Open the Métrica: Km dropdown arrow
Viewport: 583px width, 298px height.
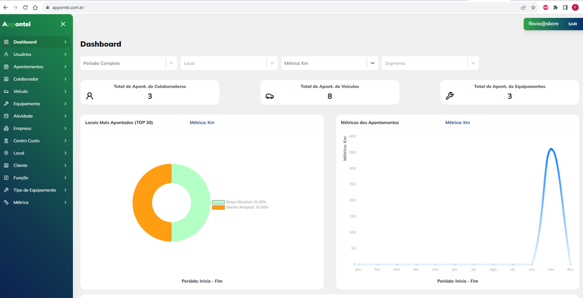372,63
